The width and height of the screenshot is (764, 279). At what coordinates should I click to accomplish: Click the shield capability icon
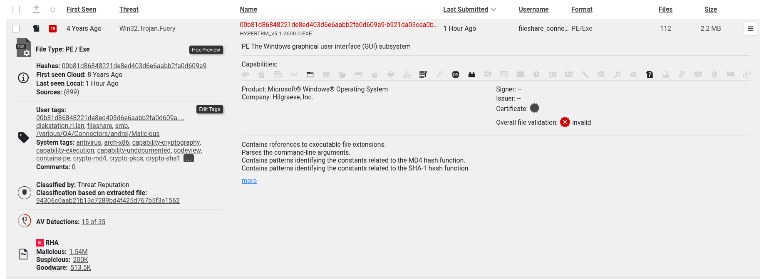714,74
